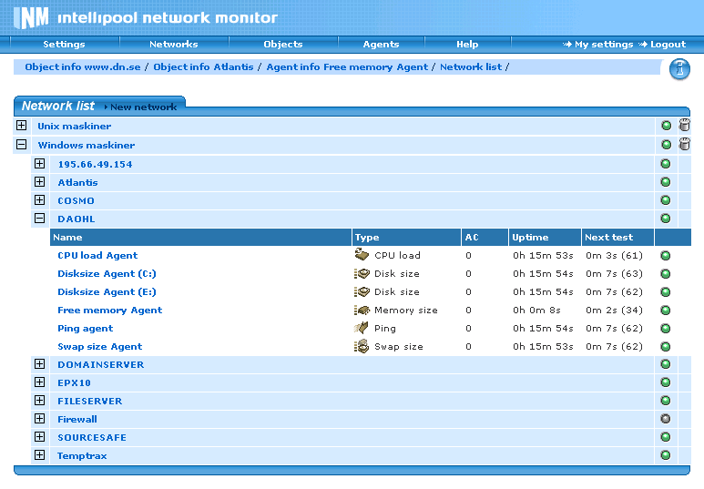
Task: Collapse the DAOHL object
Action: (39, 219)
